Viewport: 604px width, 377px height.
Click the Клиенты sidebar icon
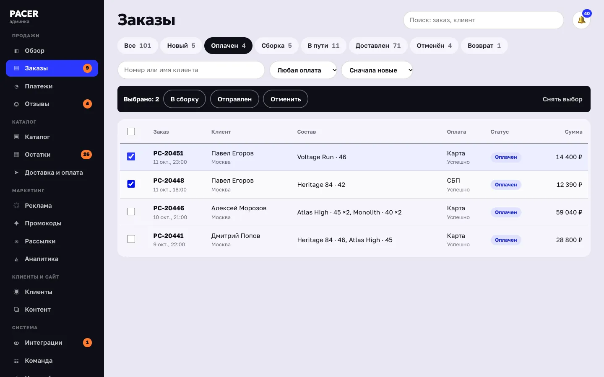coord(16,292)
